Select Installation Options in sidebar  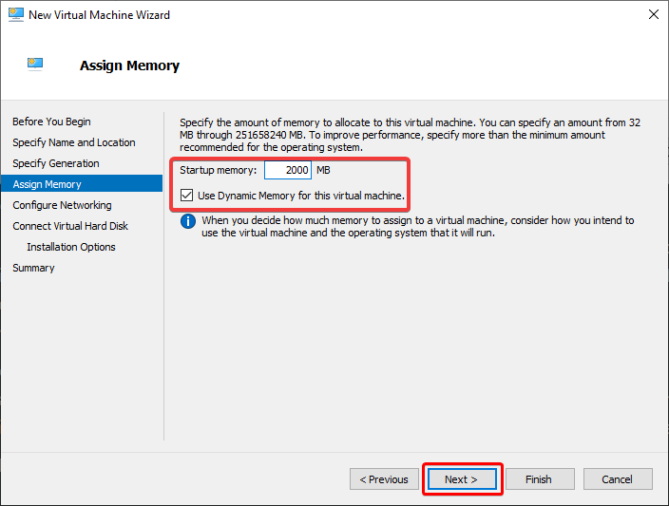[71, 247]
